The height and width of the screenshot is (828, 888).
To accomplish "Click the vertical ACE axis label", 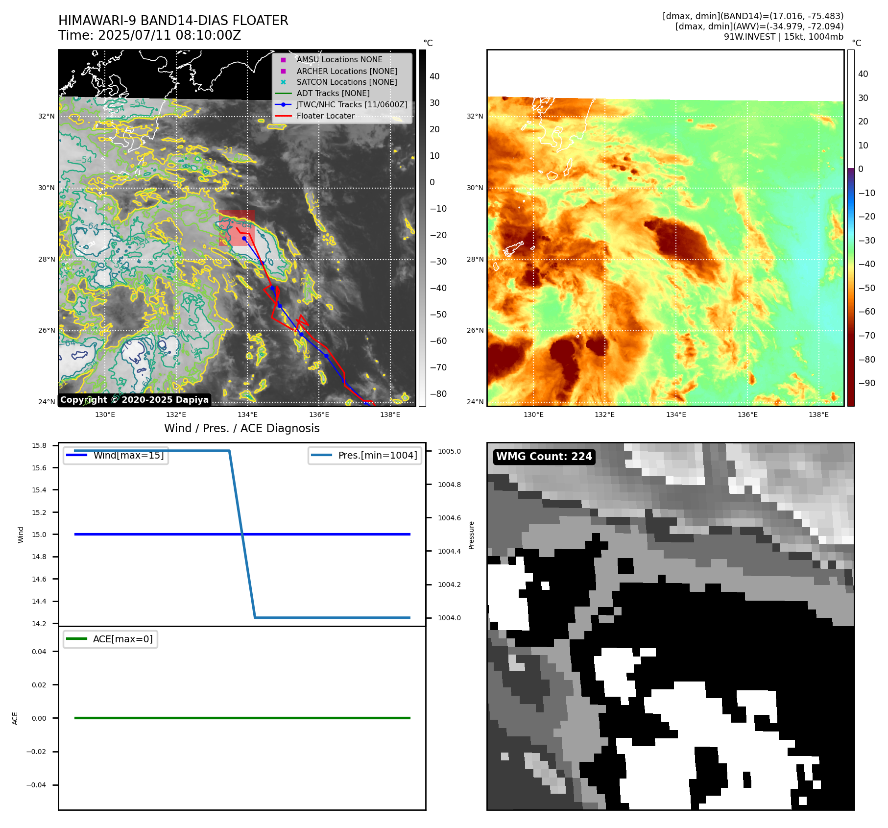I will click(15, 718).
